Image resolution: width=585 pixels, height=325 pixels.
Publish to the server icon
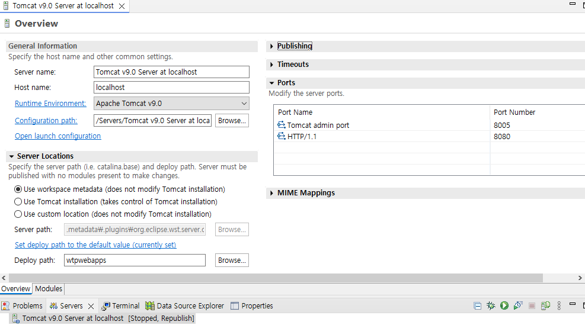click(545, 306)
